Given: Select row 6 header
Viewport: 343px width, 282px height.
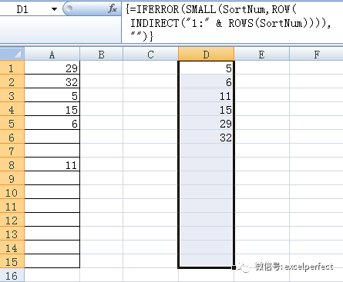Looking at the screenshot, I should point(12,137).
